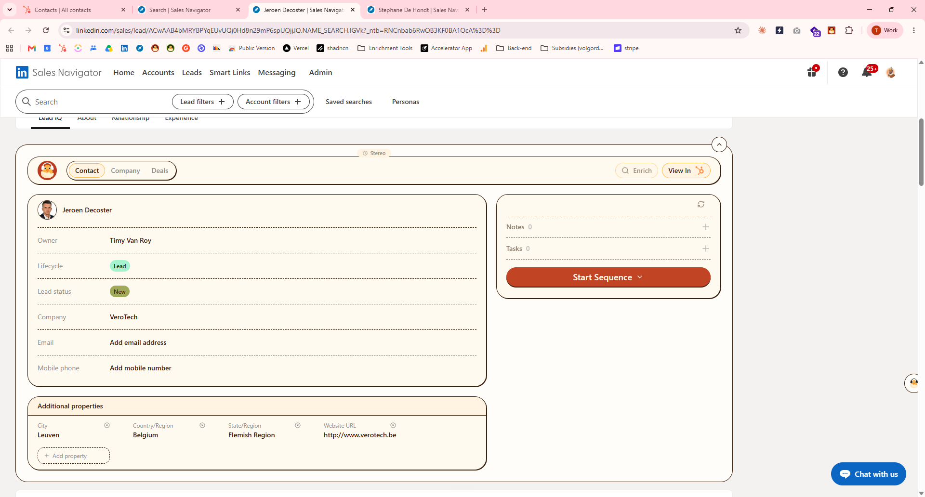Go back to the previous page

click(11, 30)
